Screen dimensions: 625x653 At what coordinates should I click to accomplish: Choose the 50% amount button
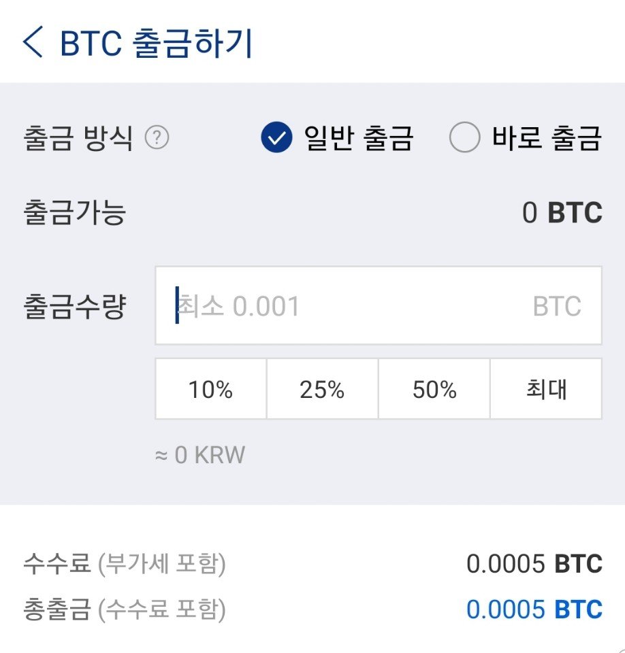pos(434,389)
